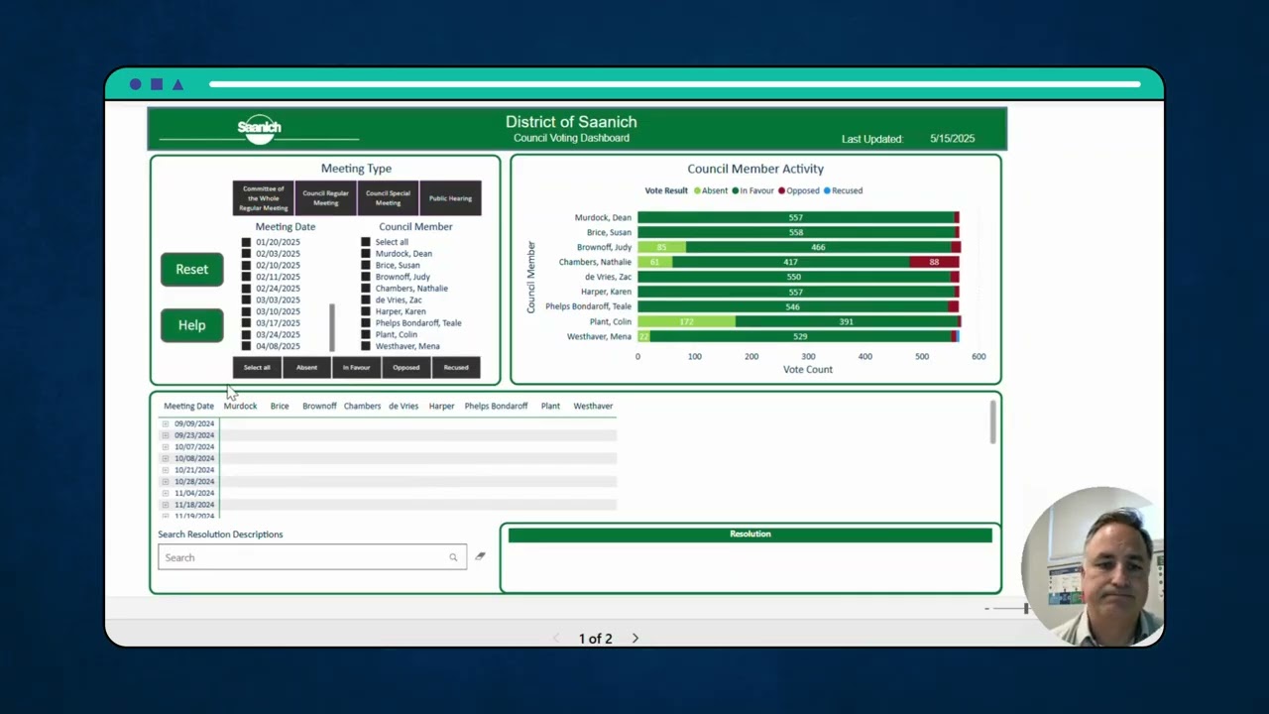Click the Meeting Date list scrollbar
The image size is (1269, 714).
tap(332, 327)
